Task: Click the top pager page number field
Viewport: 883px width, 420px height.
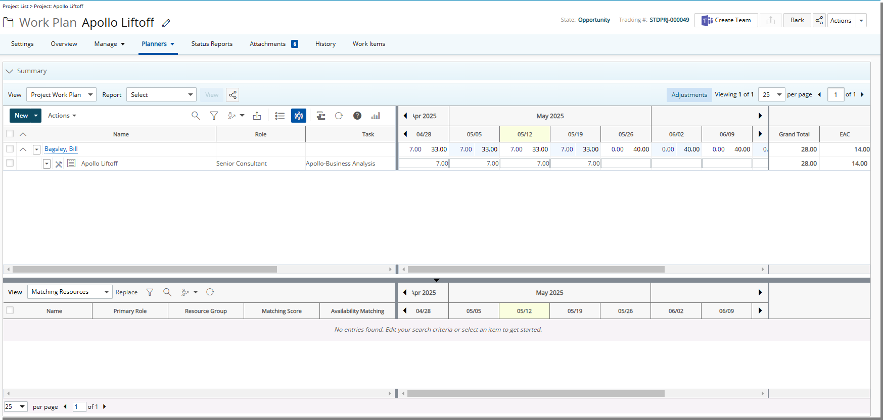Action: coord(835,94)
